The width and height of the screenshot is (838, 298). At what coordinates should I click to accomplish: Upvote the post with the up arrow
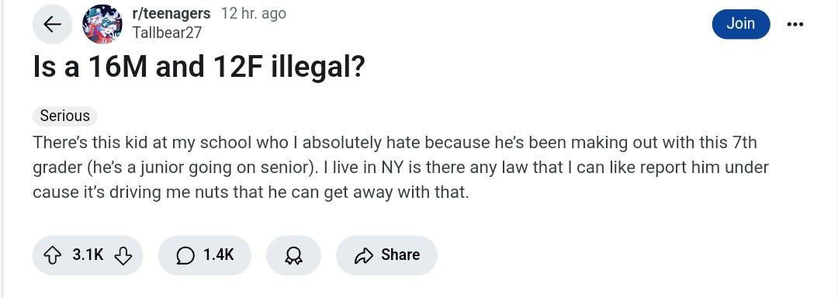click(x=52, y=255)
